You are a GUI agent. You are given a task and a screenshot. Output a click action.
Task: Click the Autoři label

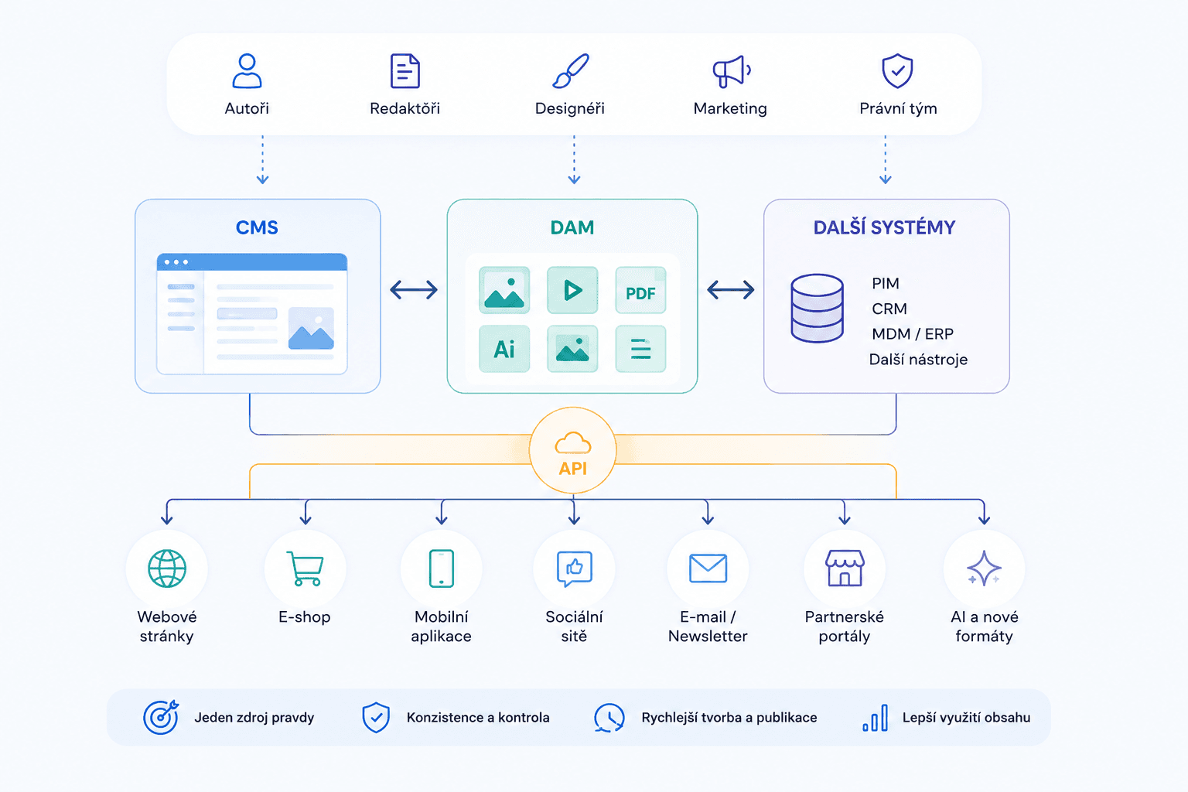pyautogui.click(x=247, y=108)
